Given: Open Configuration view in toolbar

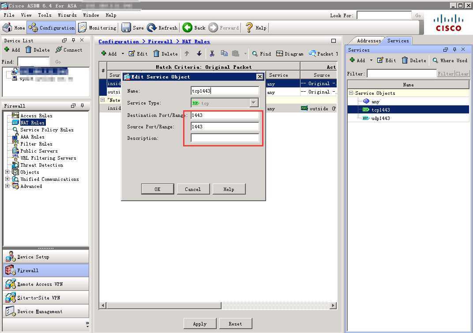Looking at the screenshot, I should pyautogui.click(x=51, y=28).
